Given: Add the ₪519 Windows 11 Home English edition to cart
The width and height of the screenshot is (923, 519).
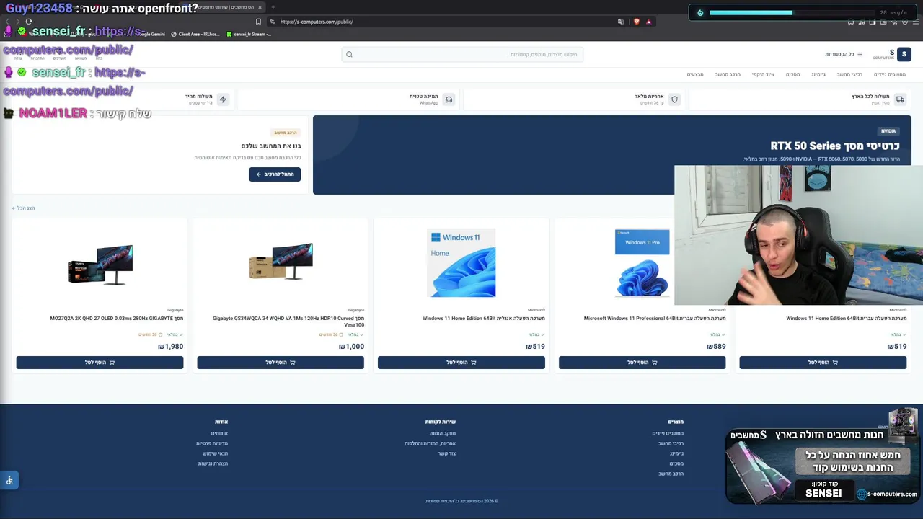Looking at the screenshot, I should click(461, 363).
